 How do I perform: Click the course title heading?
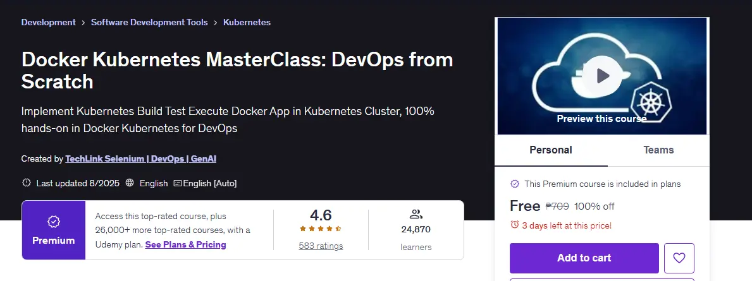click(237, 70)
